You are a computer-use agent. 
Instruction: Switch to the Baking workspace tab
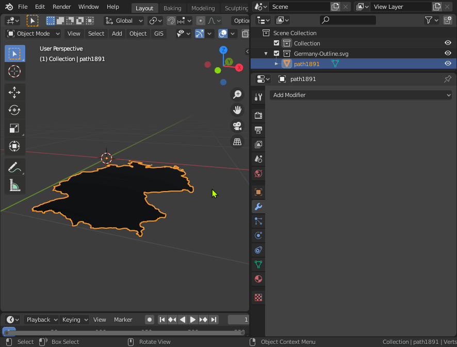click(172, 8)
